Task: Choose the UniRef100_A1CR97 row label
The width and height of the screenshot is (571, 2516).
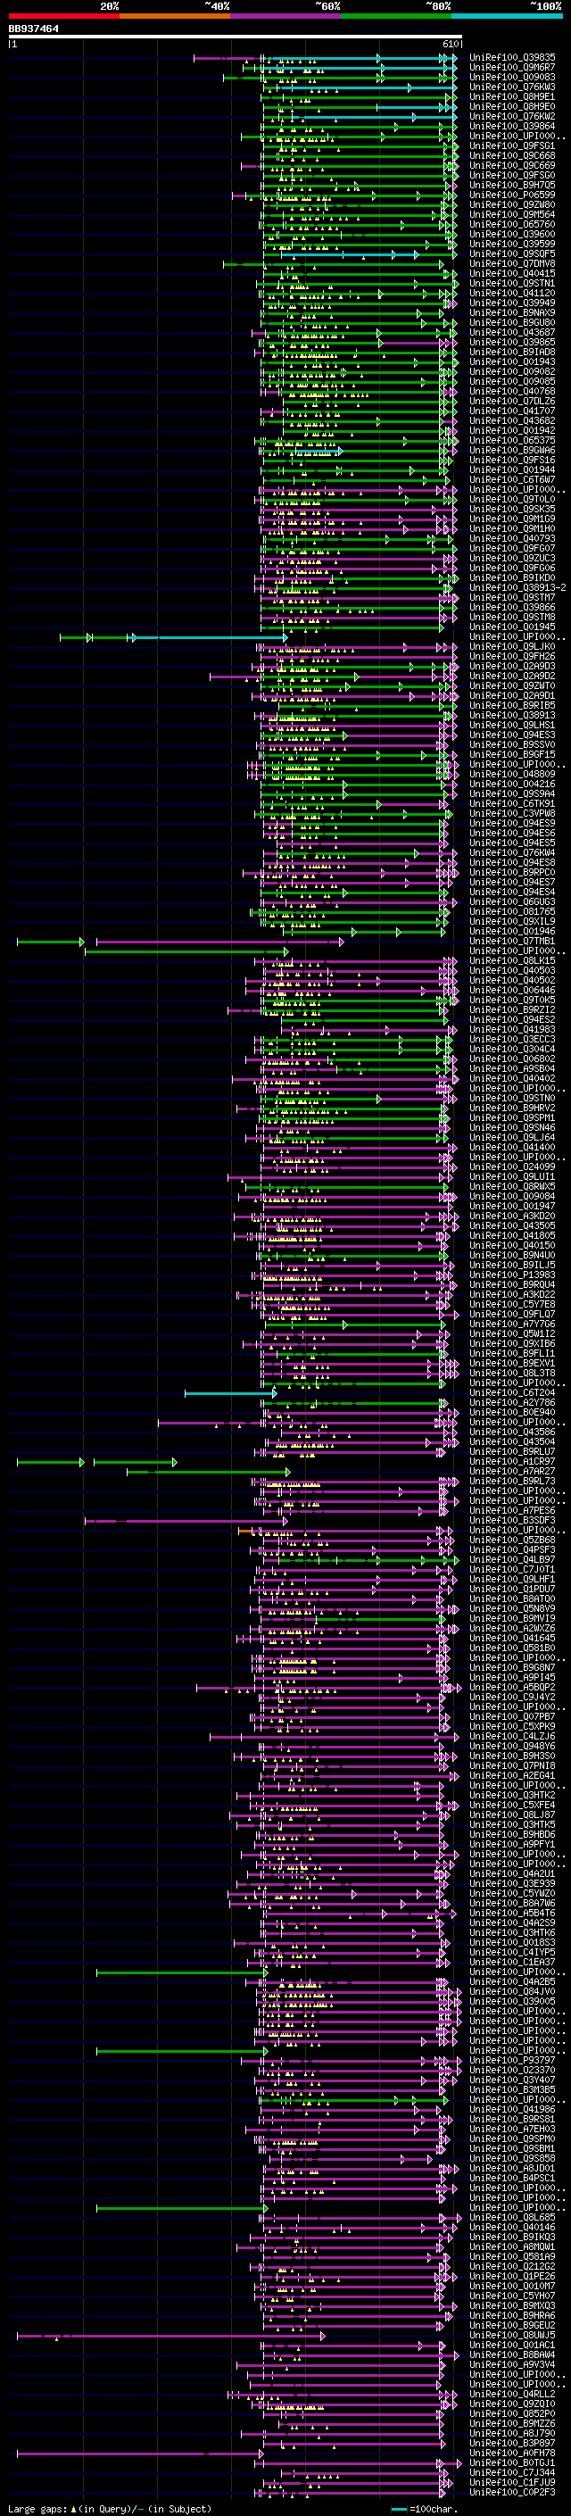Action: (512, 1461)
